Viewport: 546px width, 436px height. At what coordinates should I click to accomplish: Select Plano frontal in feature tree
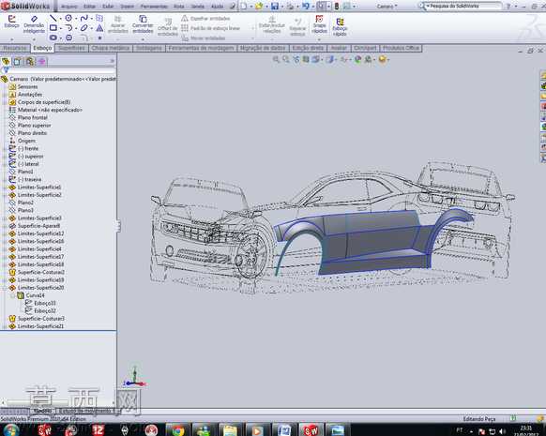(x=32, y=117)
